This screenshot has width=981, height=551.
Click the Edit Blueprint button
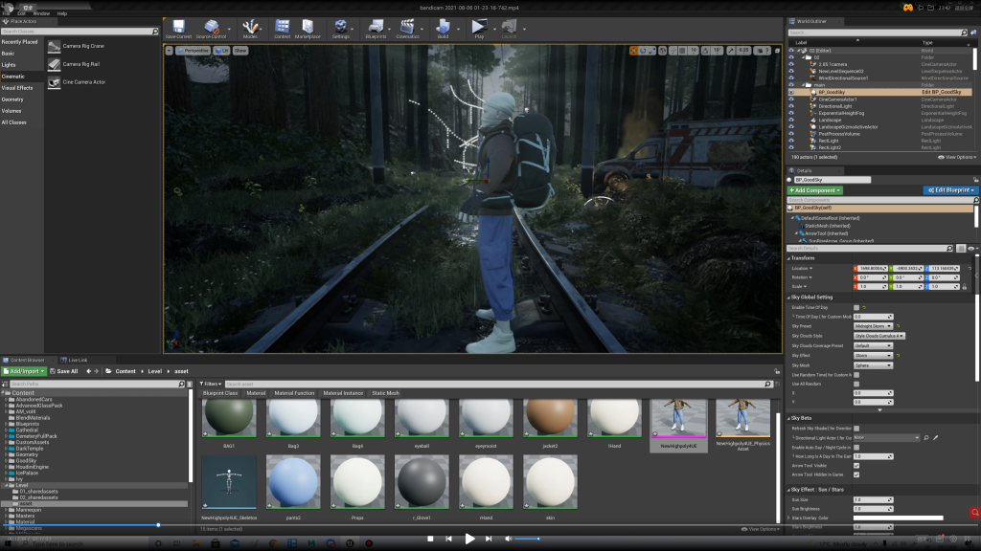(x=950, y=190)
